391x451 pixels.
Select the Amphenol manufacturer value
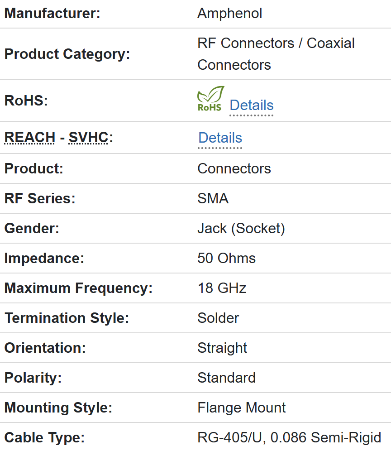(x=229, y=14)
